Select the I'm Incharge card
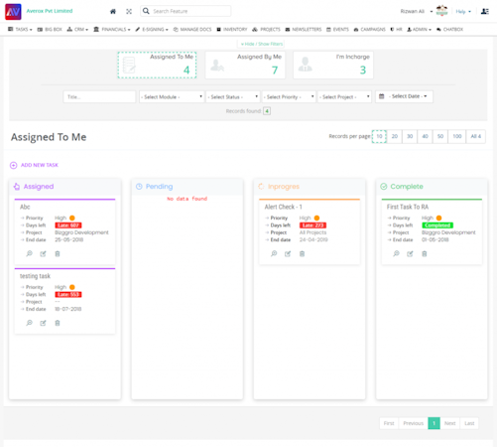Screen dimensions: 497x447 click(333, 65)
